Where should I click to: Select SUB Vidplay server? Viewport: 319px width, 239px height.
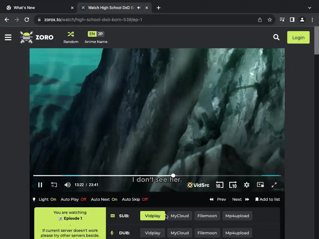click(x=153, y=216)
